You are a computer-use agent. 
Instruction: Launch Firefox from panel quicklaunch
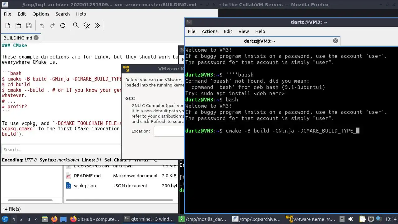pos(54,219)
